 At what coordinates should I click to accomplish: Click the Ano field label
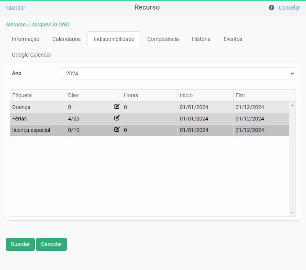click(x=16, y=73)
